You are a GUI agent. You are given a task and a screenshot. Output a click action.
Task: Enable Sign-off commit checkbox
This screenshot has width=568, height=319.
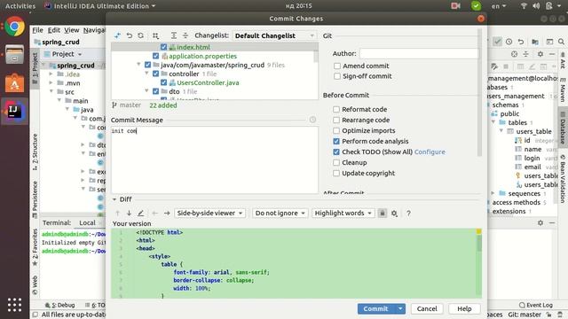coord(337,76)
